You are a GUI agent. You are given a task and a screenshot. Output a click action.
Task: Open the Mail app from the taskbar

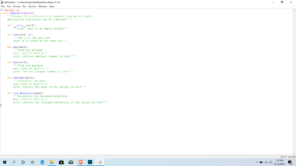[x=71, y=162]
